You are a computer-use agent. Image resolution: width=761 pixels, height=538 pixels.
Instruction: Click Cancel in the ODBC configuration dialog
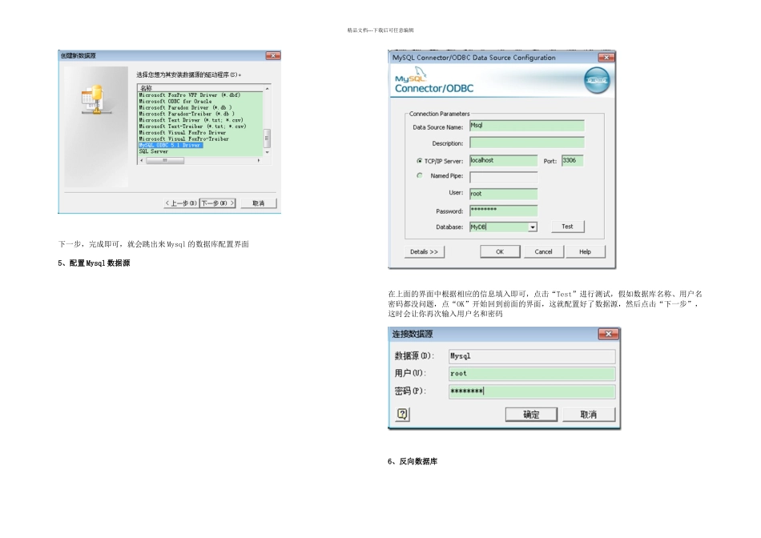coord(544,251)
